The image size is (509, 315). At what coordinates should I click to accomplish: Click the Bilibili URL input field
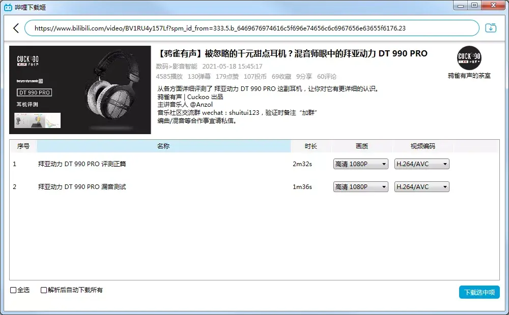[x=251, y=28]
